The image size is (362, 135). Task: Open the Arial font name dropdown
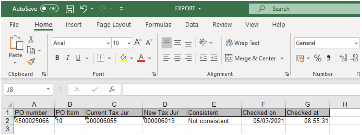pyautogui.click(x=108, y=43)
